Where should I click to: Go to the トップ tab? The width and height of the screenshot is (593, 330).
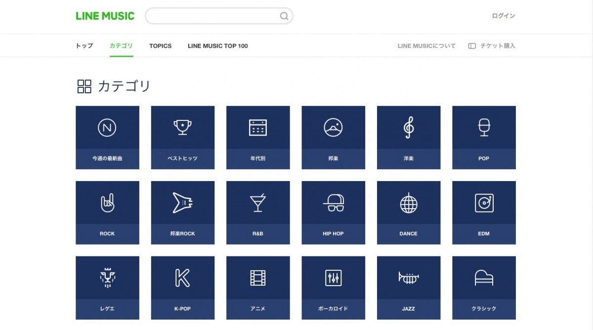(x=84, y=46)
